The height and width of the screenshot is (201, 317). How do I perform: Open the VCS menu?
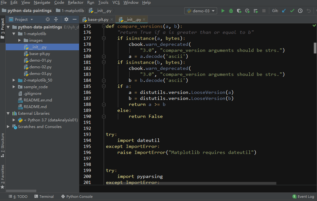(116, 3)
